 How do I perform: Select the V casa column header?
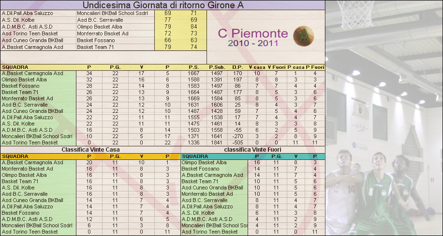click(257, 67)
